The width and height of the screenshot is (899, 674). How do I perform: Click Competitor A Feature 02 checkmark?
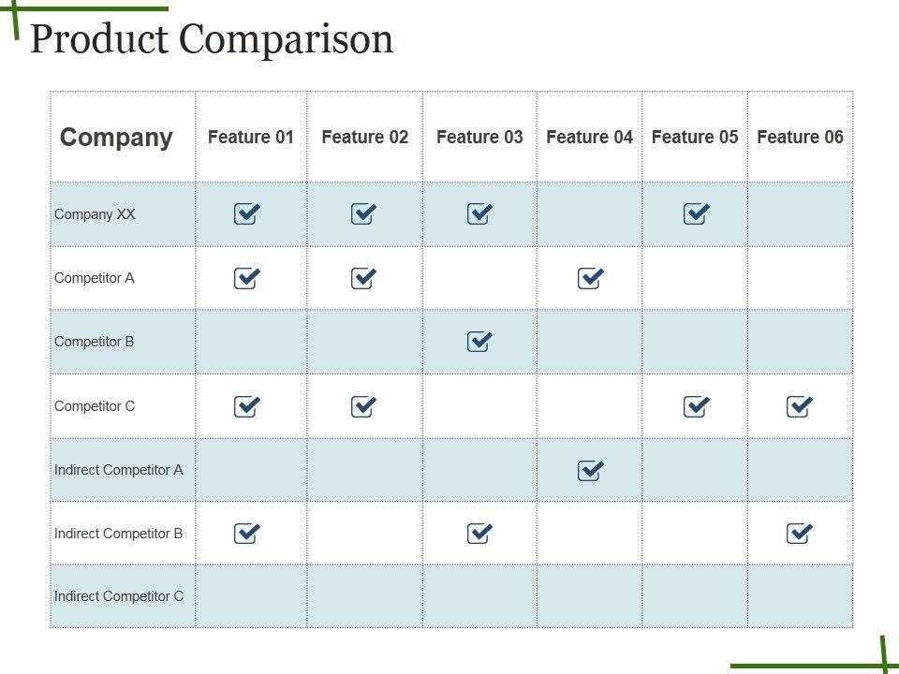pos(363,278)
